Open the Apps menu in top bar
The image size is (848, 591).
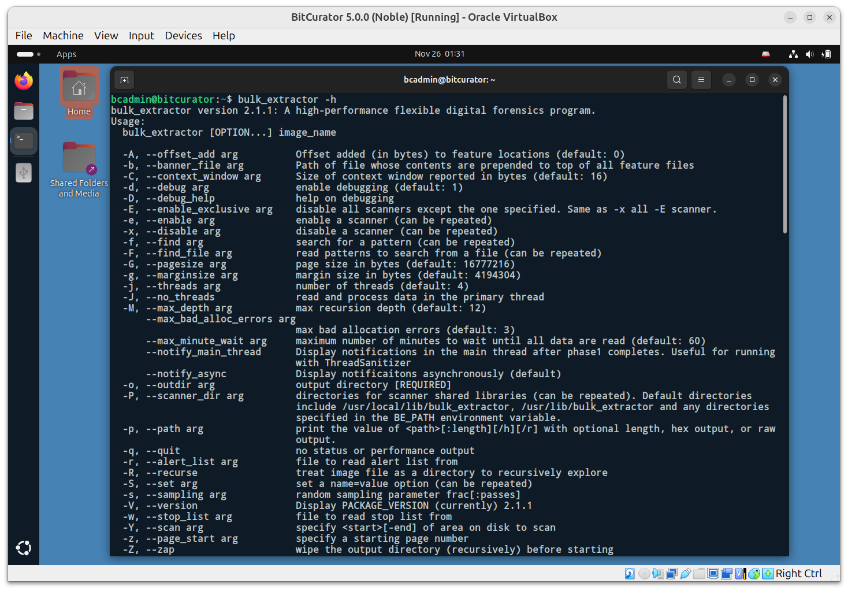[66, 54]
